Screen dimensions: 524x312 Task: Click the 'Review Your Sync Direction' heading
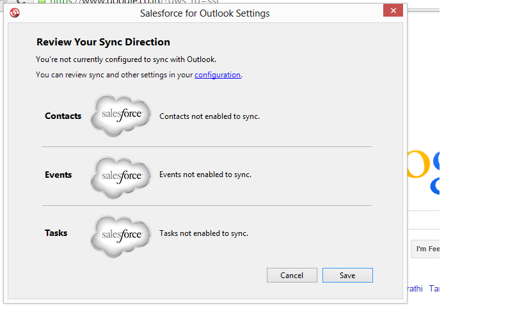pyautogui.click(x=103, y=42)
